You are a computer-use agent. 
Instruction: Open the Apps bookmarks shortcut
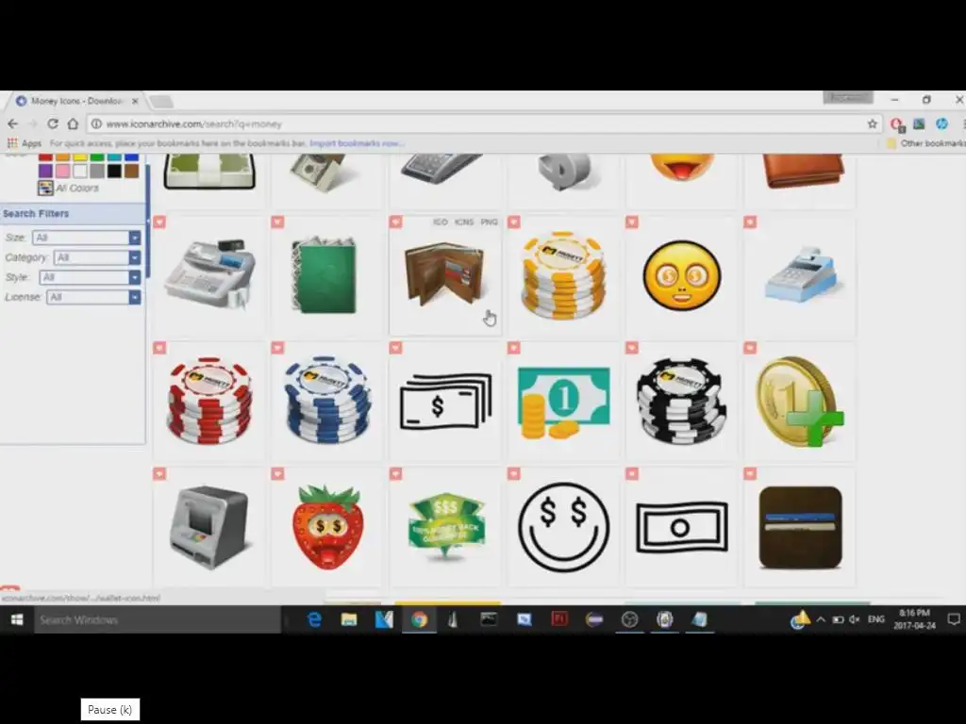click(24, 143)
